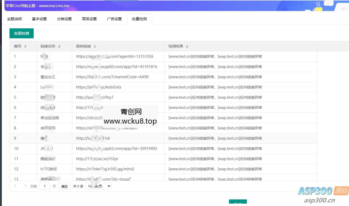Select the 主题说明 tab
Viewport: 349px width, 206px height.
click(x=14, y=19)
